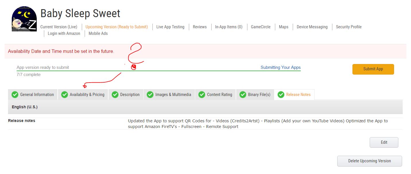Click the green check icon beside General Information

coord(15,95)
